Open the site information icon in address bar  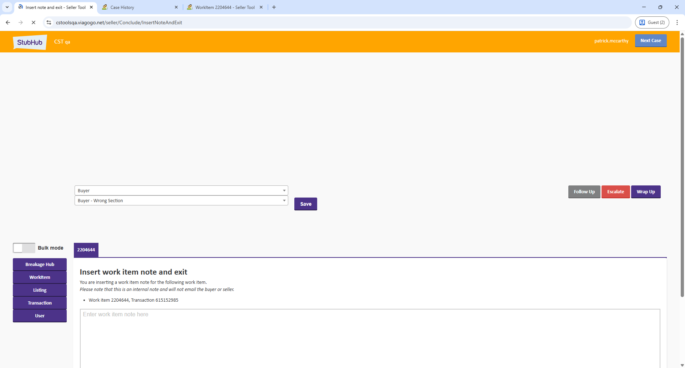49,22
